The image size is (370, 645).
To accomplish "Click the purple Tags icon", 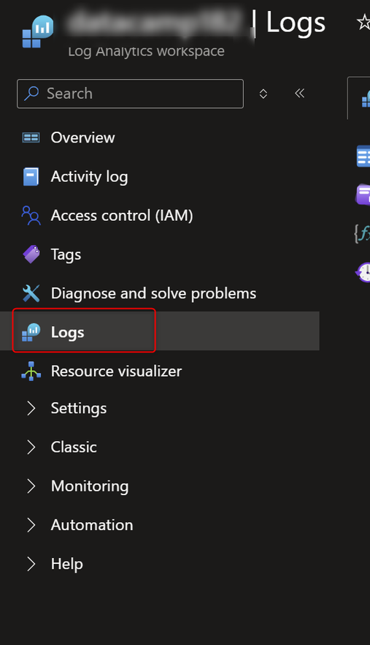I will [x=31, y=254].
